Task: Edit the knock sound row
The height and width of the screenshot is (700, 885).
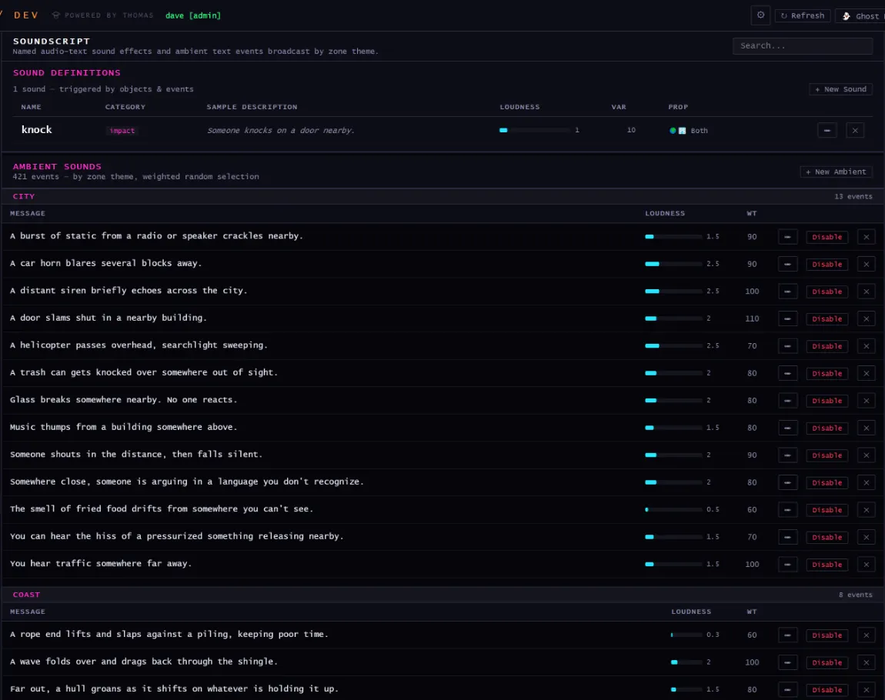Action: point(827,130)
